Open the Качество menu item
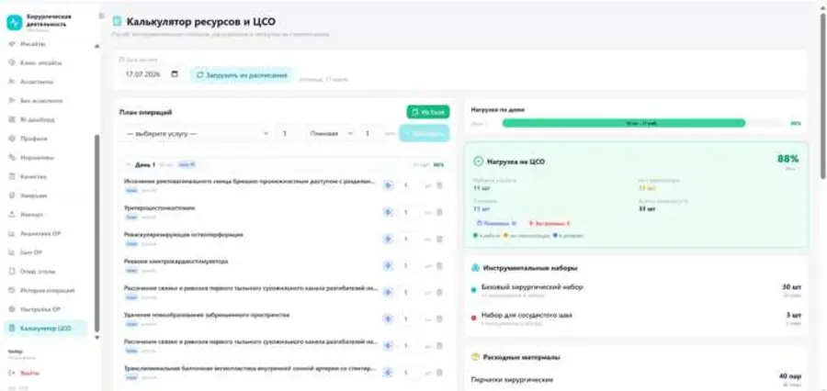Image resolution: width=827 pixels, height=391 pixels. [46, 176]
